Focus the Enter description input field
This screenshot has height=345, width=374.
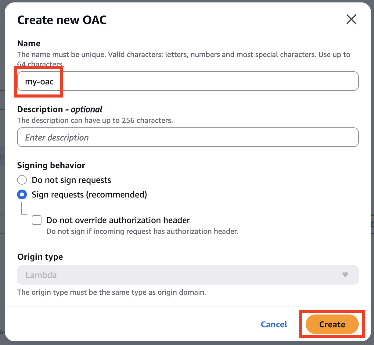(x=188, y=137)
